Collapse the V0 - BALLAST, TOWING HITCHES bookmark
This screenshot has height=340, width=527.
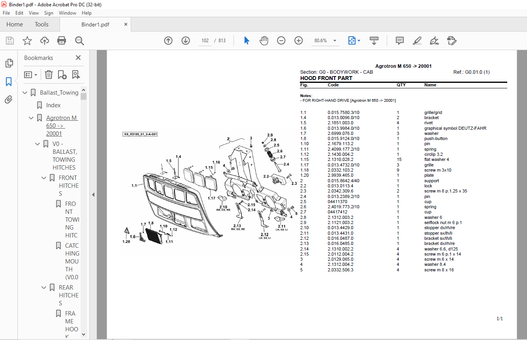(38, 144)
